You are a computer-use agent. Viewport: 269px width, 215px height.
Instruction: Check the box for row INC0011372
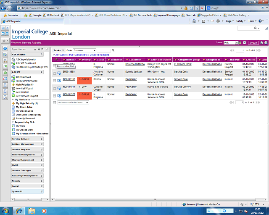[x=54, y=95]
